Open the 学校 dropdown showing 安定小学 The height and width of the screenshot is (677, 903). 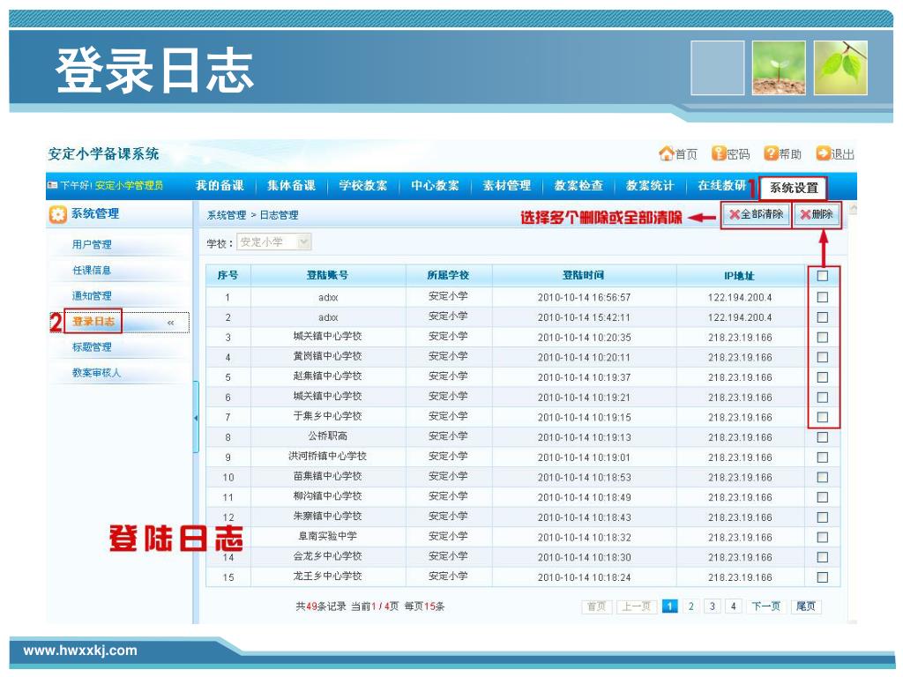pos(304,242)
